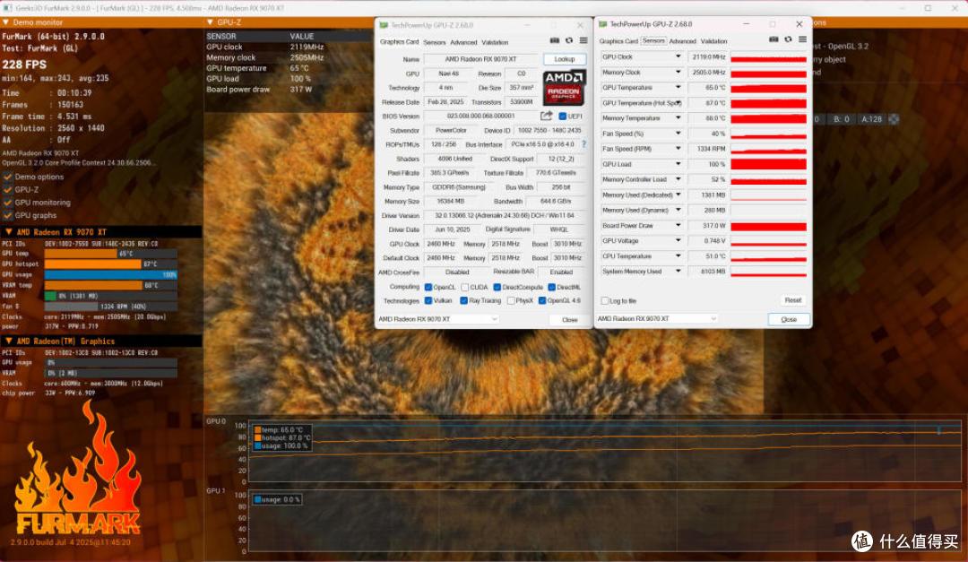Switch to Sensors tab in left GPU-Z window
The width and height of the screenshot is (968, 562).
click(x=435, y=43)
